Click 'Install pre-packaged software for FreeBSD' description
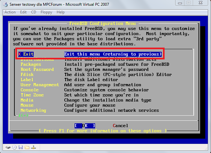Screen dimensions: 211x153 [117, 65]
